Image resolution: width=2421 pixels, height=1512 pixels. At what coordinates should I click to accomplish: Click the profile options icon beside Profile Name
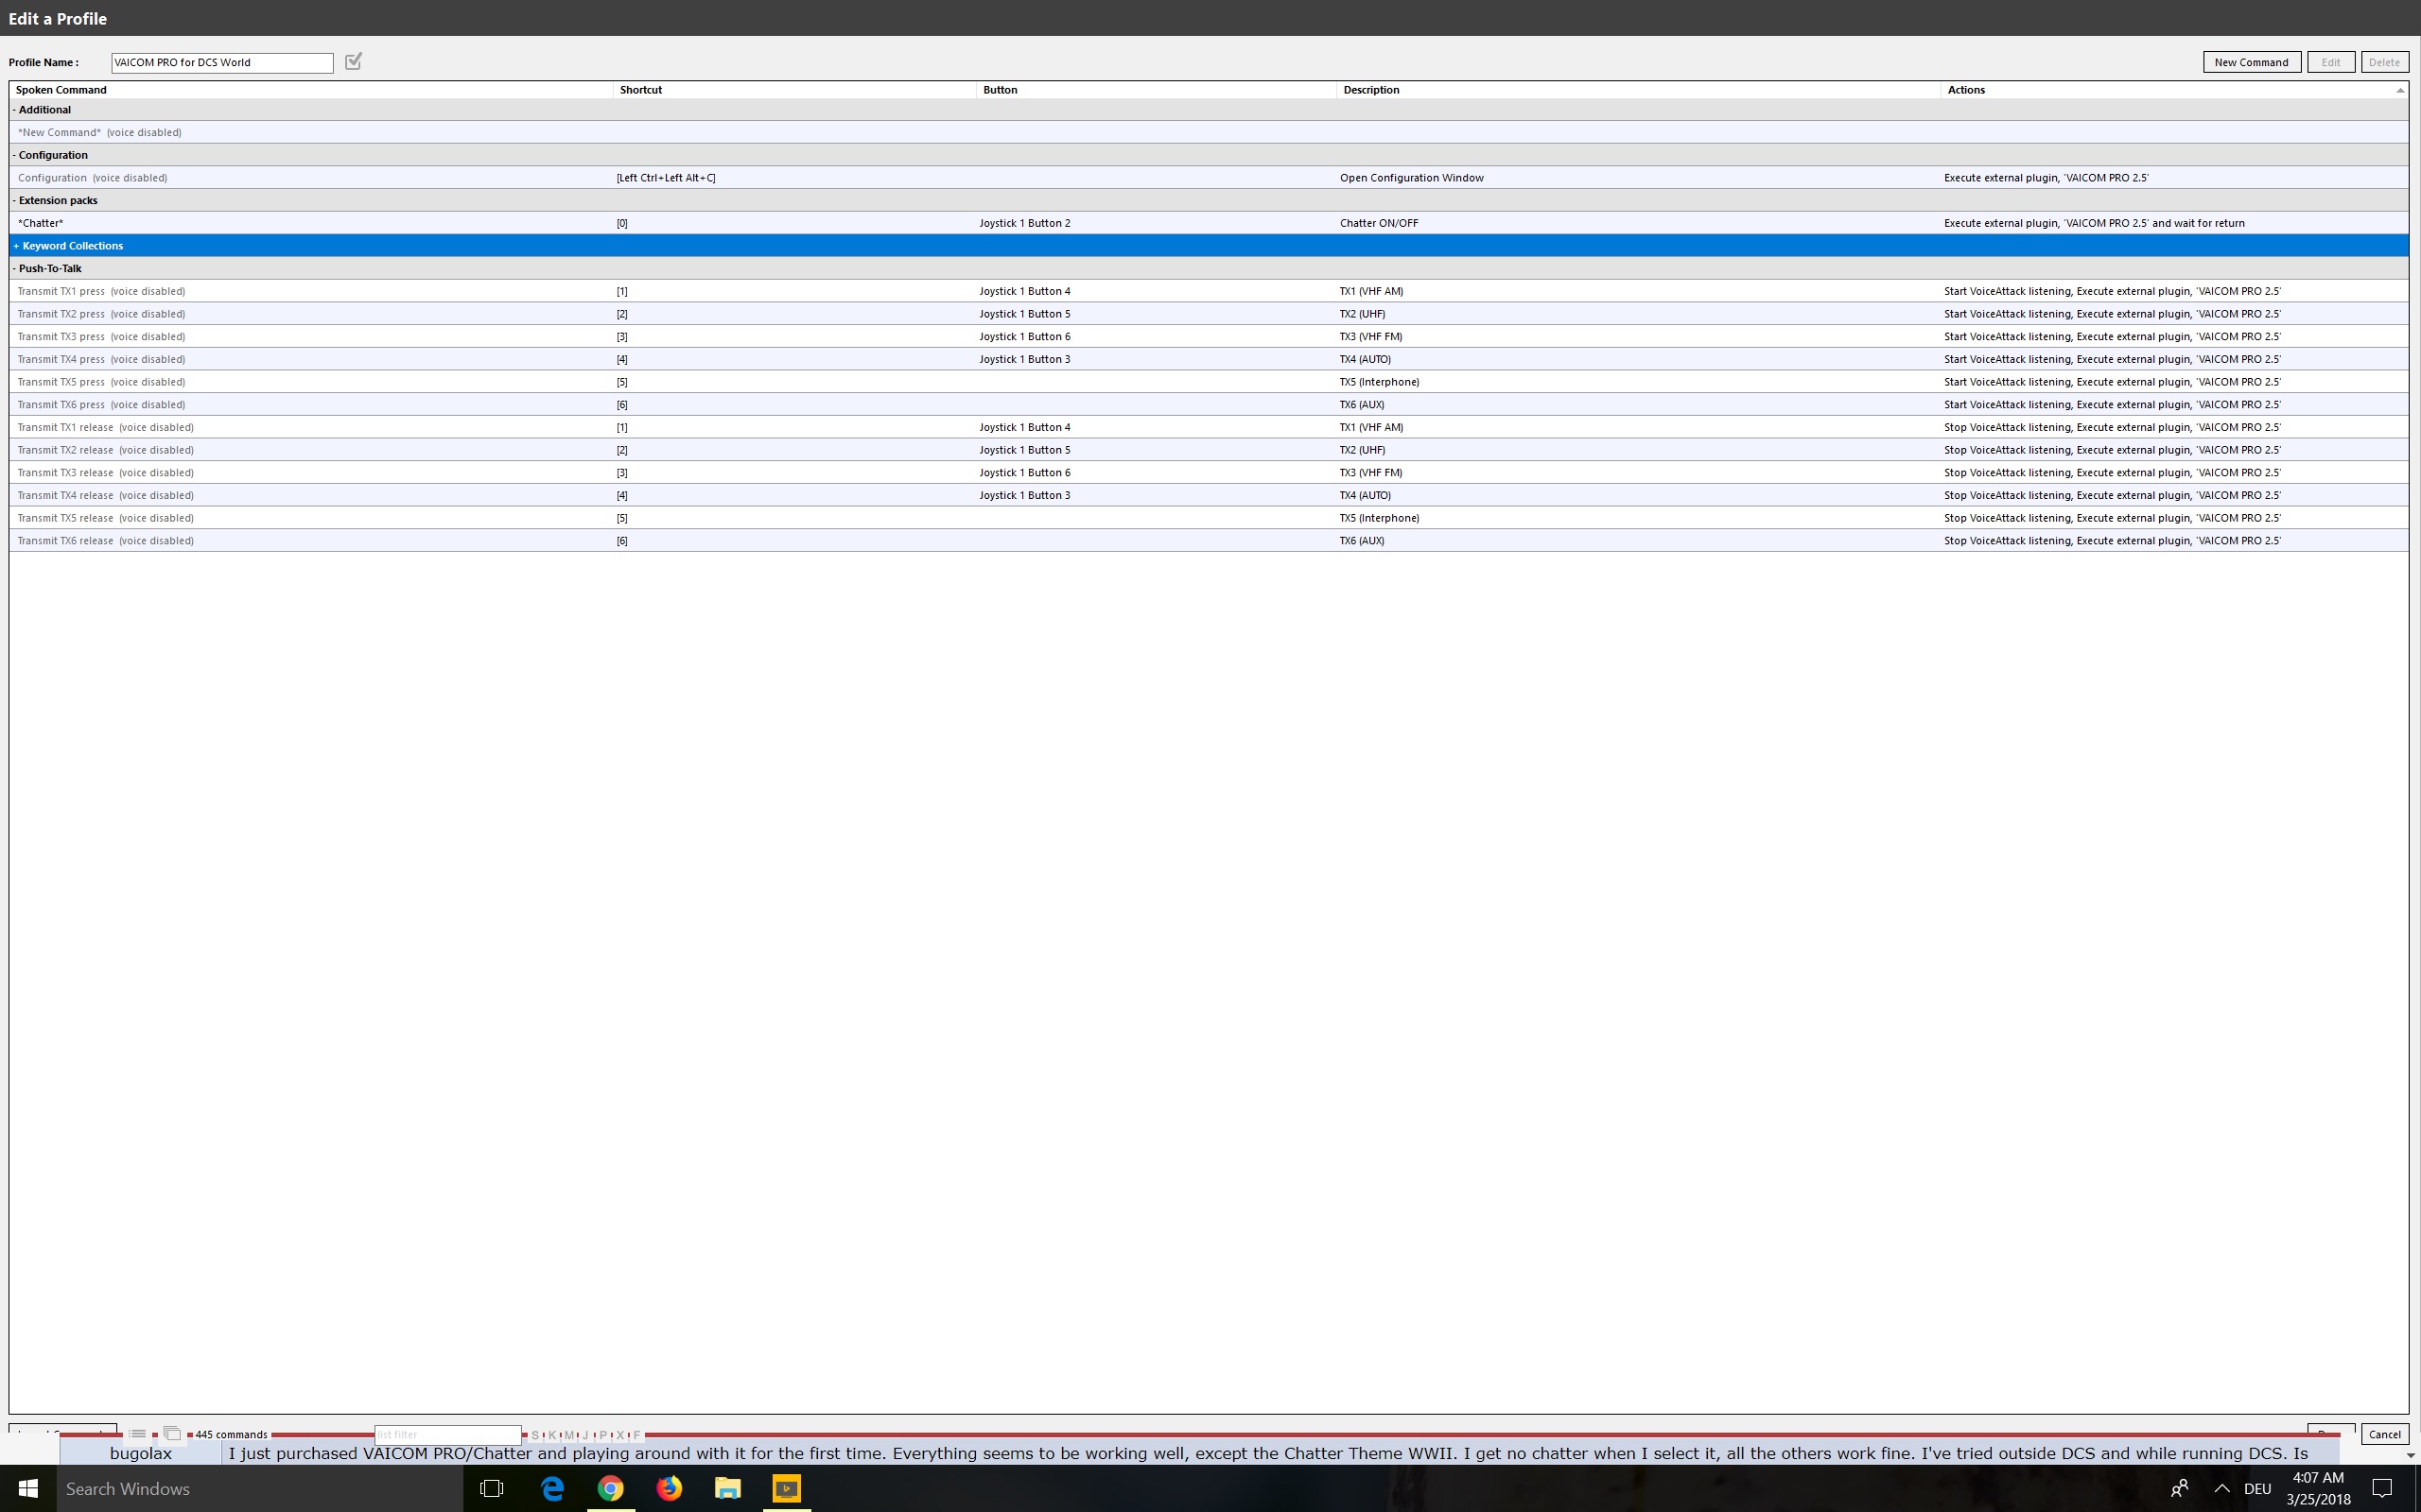tap(353, 62)
